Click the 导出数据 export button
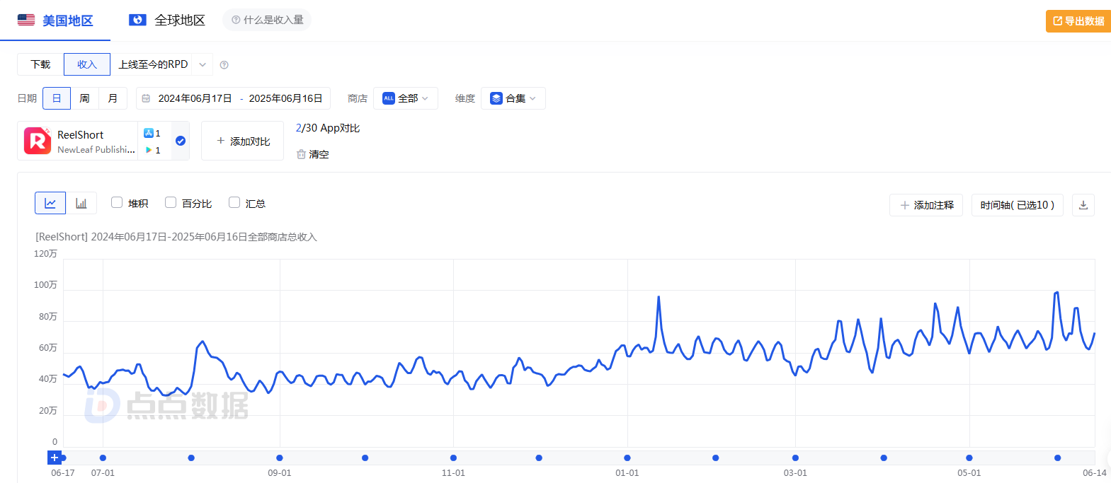 point(1078,21)
